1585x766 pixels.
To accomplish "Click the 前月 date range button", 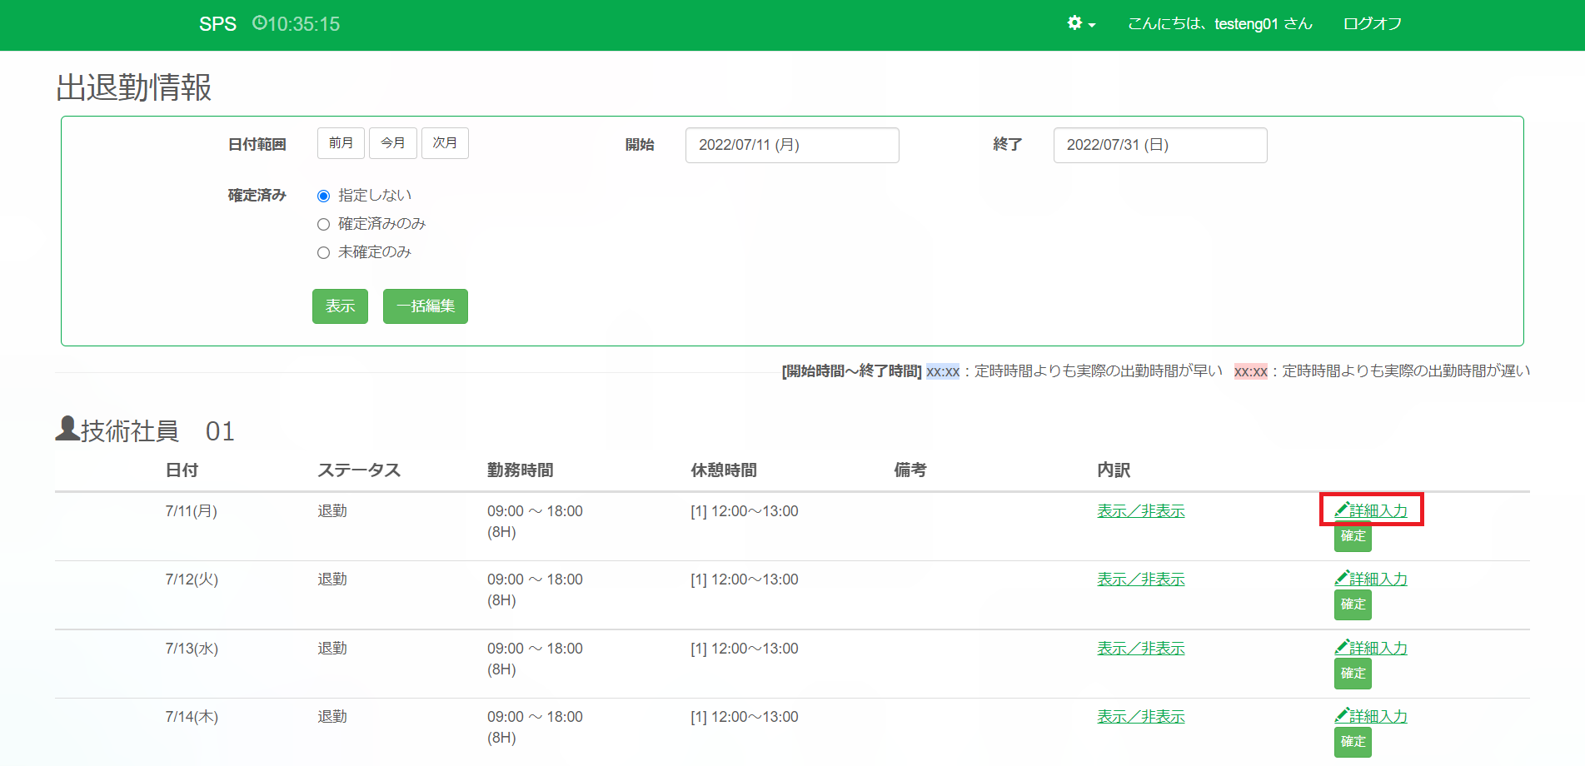I will [x=341, y=143].
